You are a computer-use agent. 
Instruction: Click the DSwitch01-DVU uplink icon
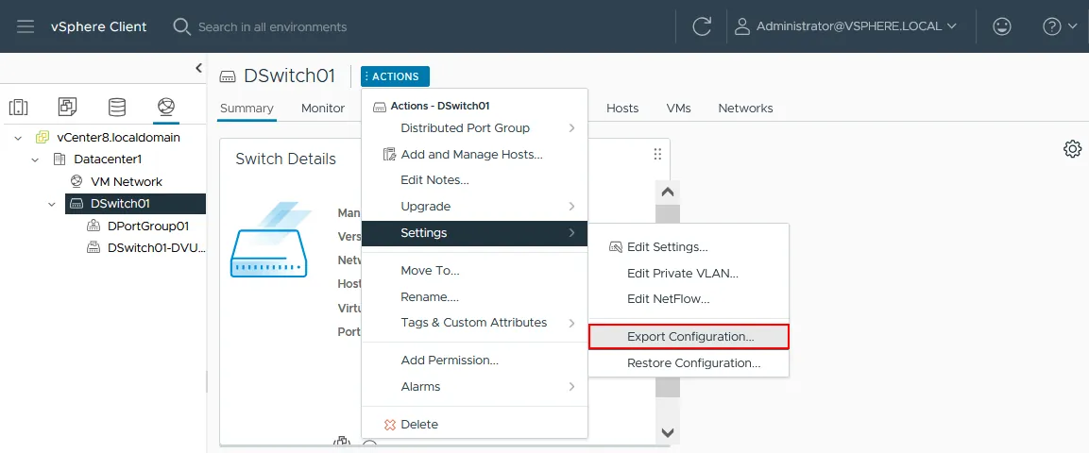(x=94, y=247)
